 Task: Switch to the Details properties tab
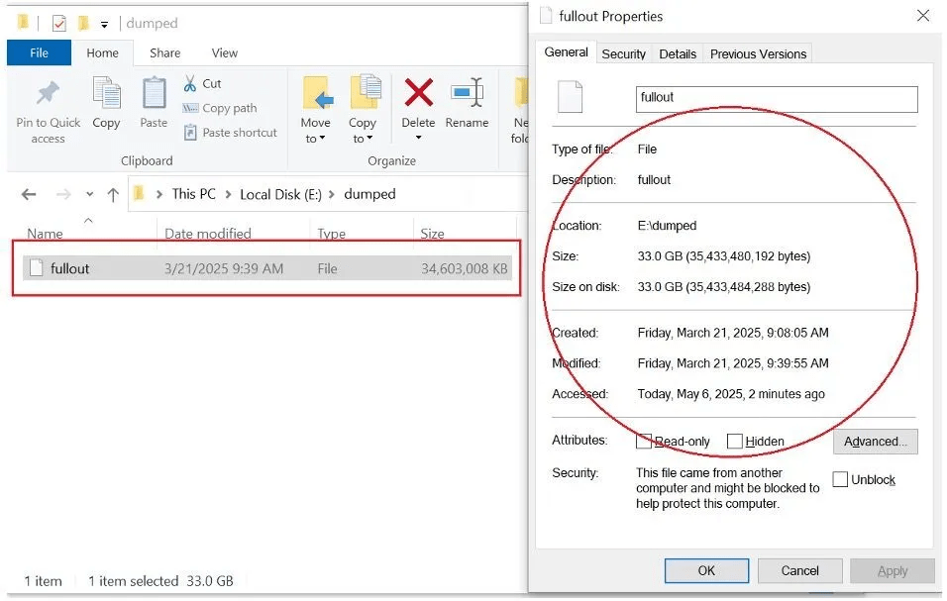point(678,53)
